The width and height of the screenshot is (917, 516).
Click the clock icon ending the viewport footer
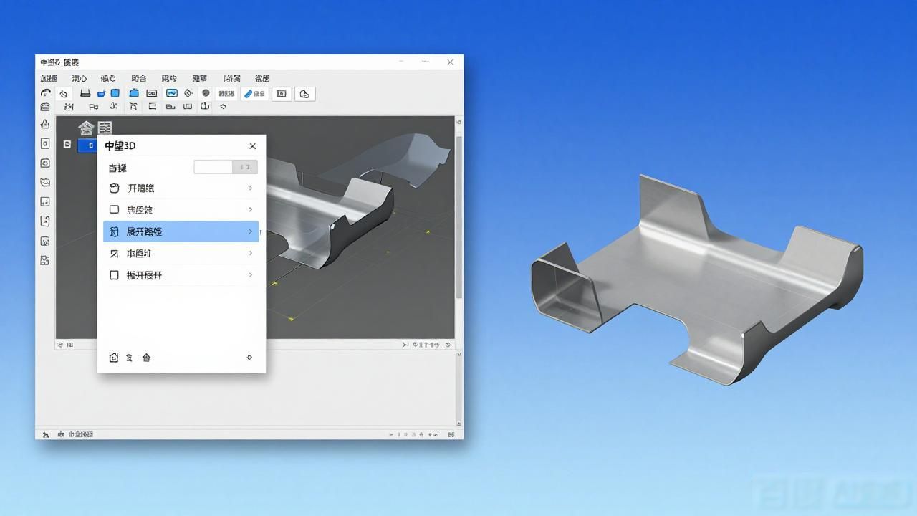point(448,345)
